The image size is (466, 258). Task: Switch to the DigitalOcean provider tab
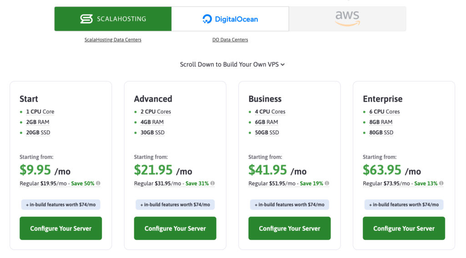coord(230,19)
